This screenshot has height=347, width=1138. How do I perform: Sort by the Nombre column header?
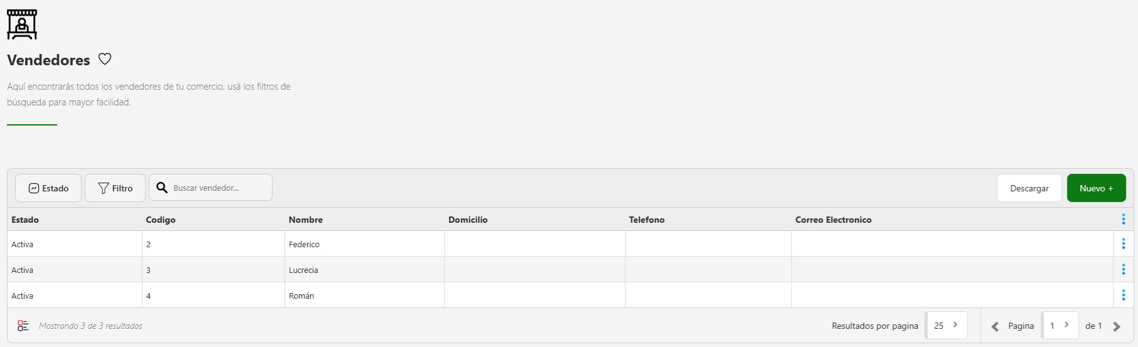tap(306, 220)
